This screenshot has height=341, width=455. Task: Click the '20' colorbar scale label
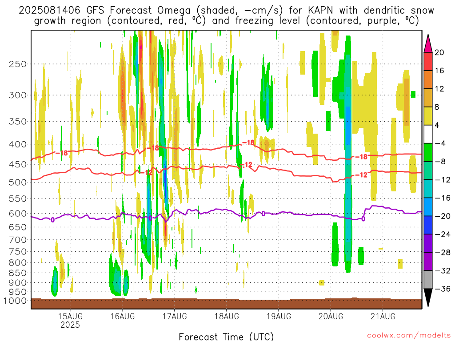pyautogui.click(x=439, y=52)
